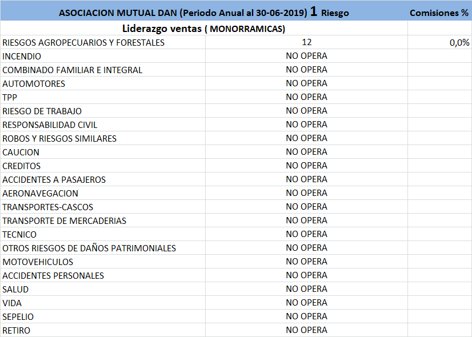This screenshot has width=472, height=337.
Task: Click the SALUD row label
Action: pos(15,290)
